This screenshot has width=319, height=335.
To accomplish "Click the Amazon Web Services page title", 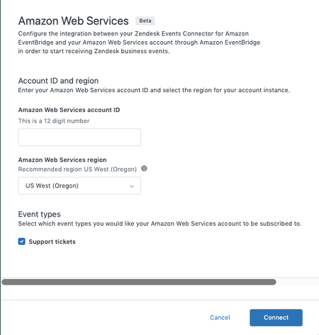I will 74,21.
